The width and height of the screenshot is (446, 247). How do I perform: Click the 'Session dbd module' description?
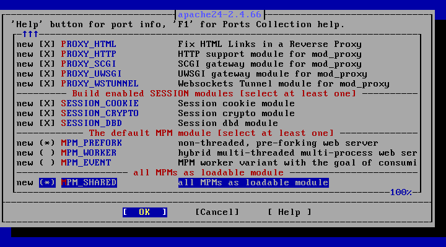[x=228, y=124]
